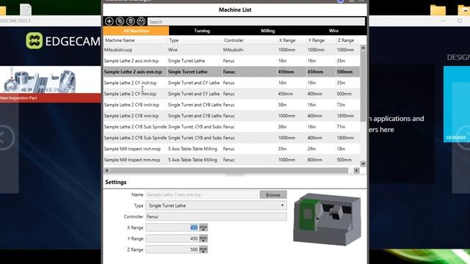The height and width of the screenshot is (264, 470).
Task: Click the DESIGNER tile in EDGECAM window
Action: click(x=457, y=104)
